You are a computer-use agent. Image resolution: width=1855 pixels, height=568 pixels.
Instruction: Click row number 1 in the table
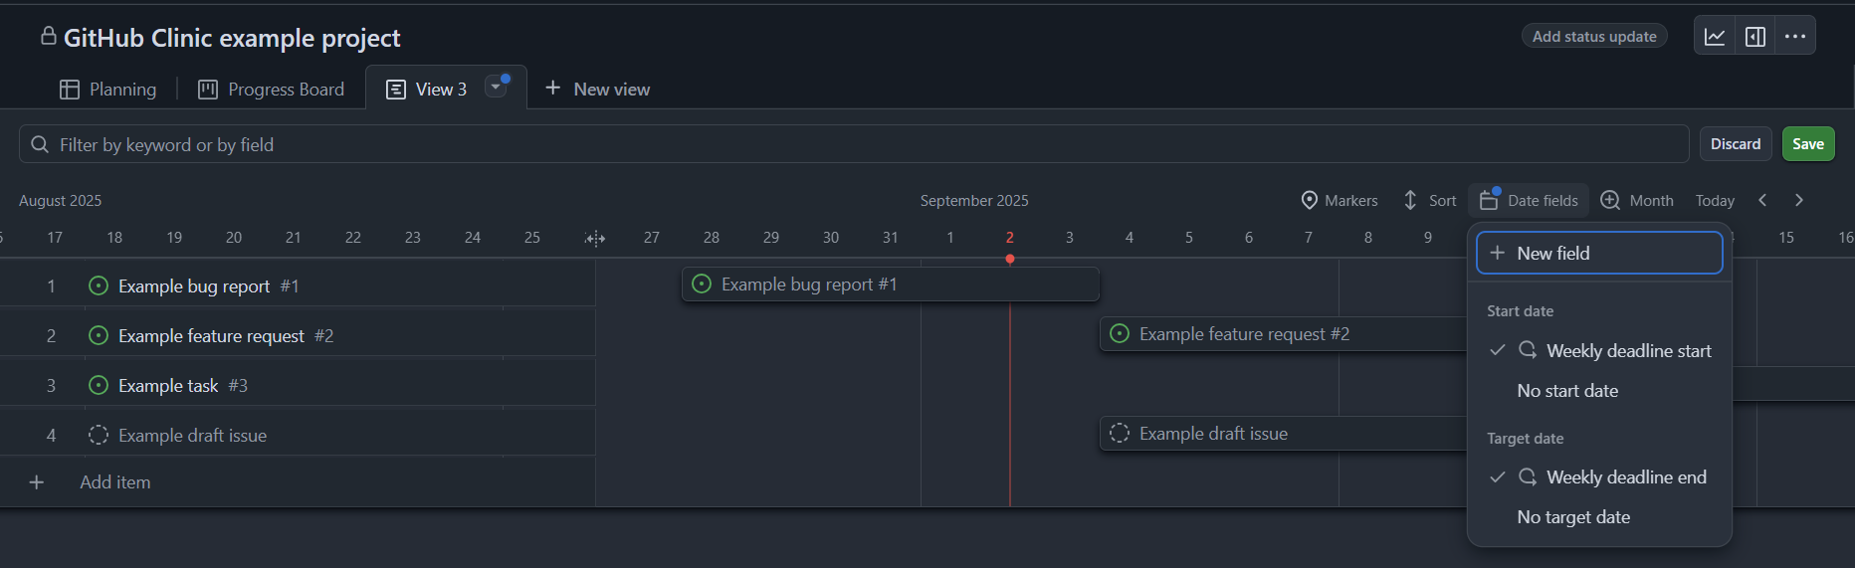[x=51, y=286]
